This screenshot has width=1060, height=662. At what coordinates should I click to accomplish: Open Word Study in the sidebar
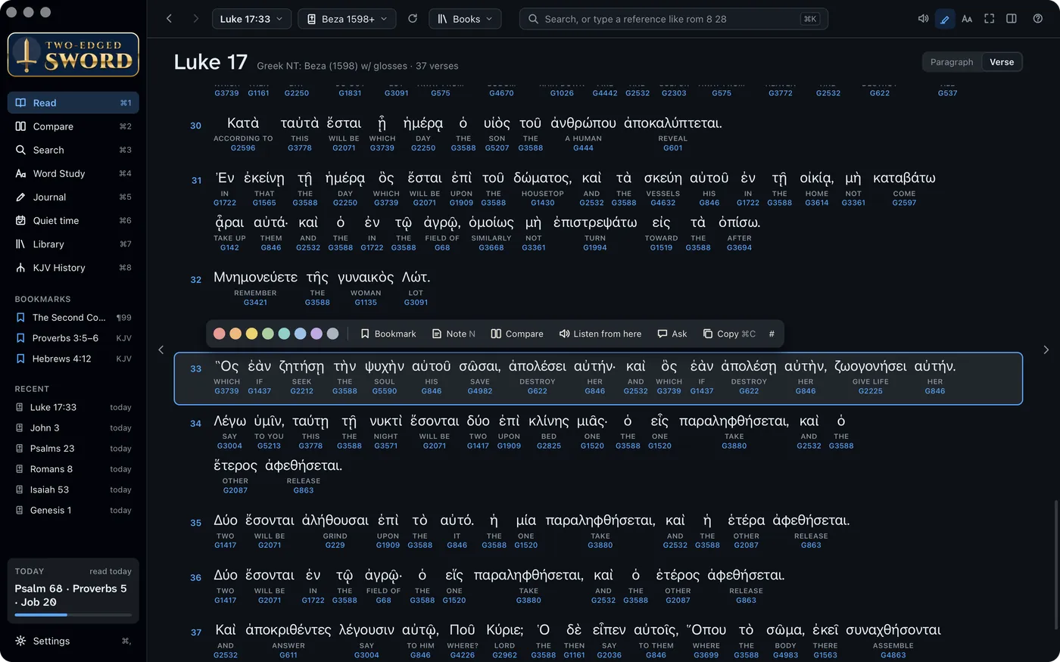[x=73, y=173]
